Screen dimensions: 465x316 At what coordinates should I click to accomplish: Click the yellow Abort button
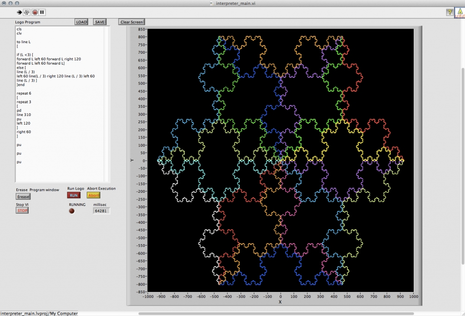pyautogui.click(x=94, y=195)
